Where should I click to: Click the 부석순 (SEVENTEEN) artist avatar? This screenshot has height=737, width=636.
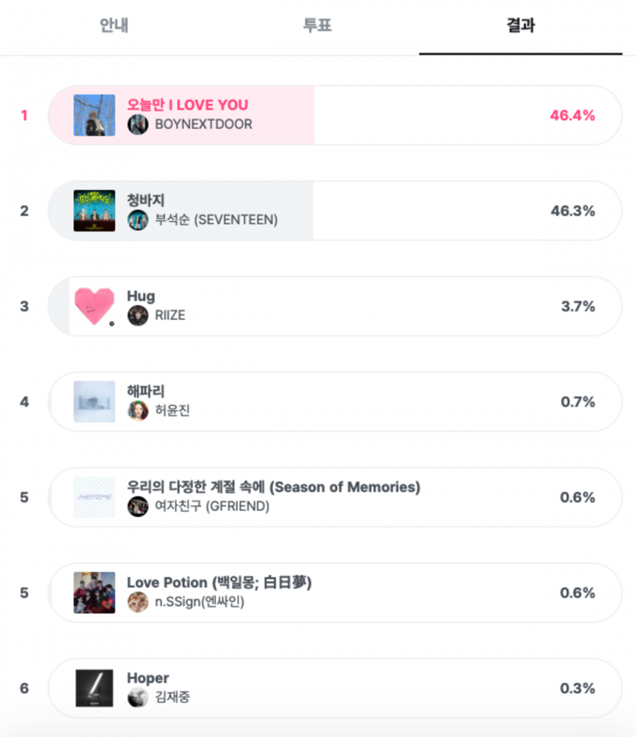pyautogui.click(x=138, y=220)
